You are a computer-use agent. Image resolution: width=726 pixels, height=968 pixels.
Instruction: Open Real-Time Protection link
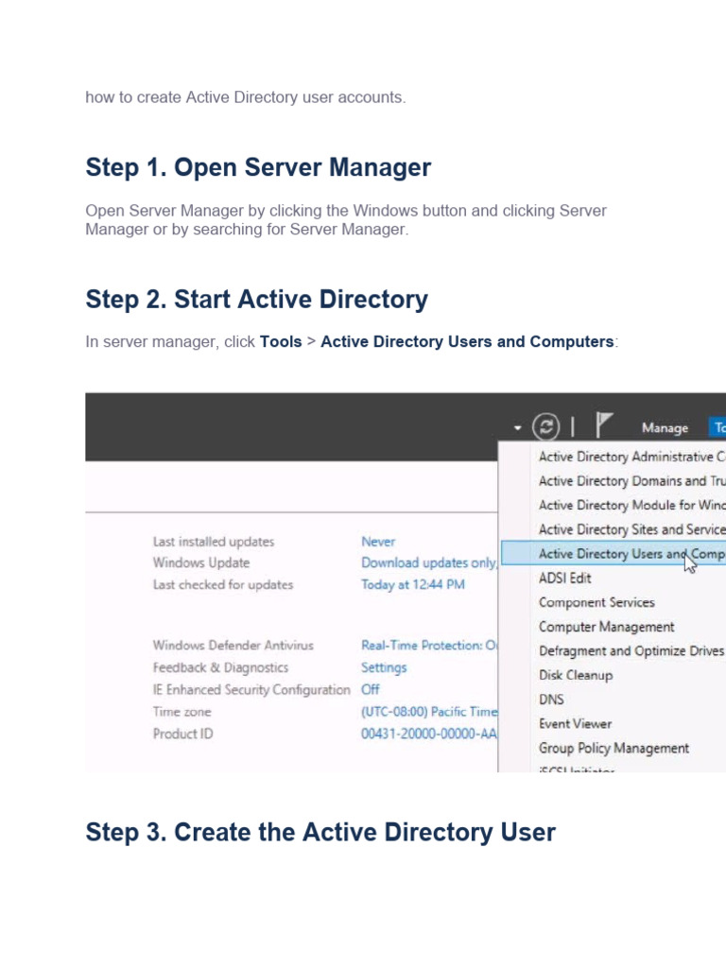(x=429, y=645)
